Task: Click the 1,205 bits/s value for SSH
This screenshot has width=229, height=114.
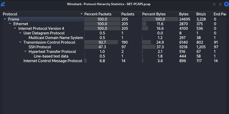Action: click(201, 47)
